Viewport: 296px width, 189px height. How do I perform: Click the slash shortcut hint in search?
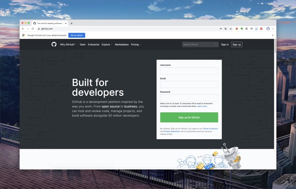pyautogui.click(x=216, y=45)
